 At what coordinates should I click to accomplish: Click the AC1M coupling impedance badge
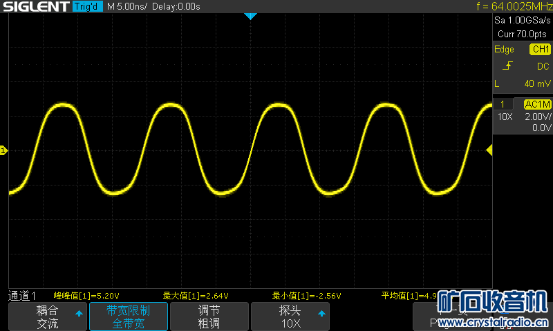(x=537, y=104)
